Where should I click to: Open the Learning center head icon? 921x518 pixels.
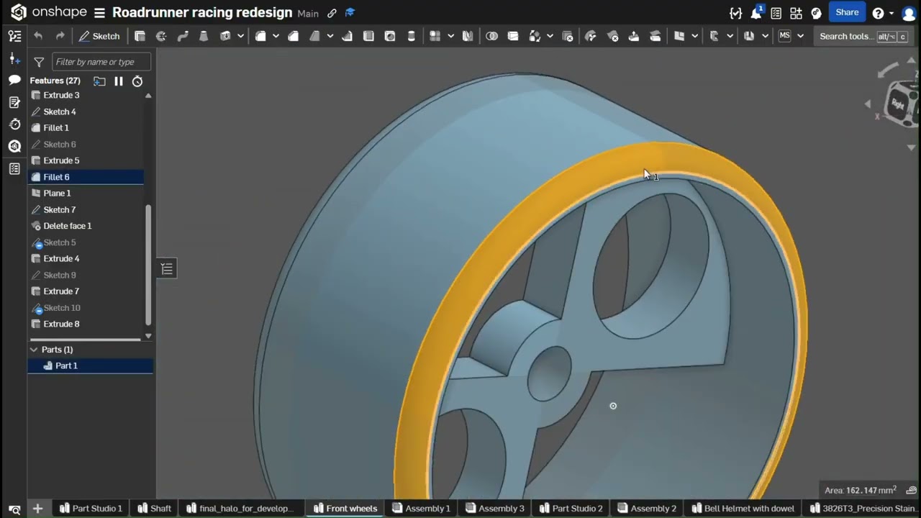(816, 13)
